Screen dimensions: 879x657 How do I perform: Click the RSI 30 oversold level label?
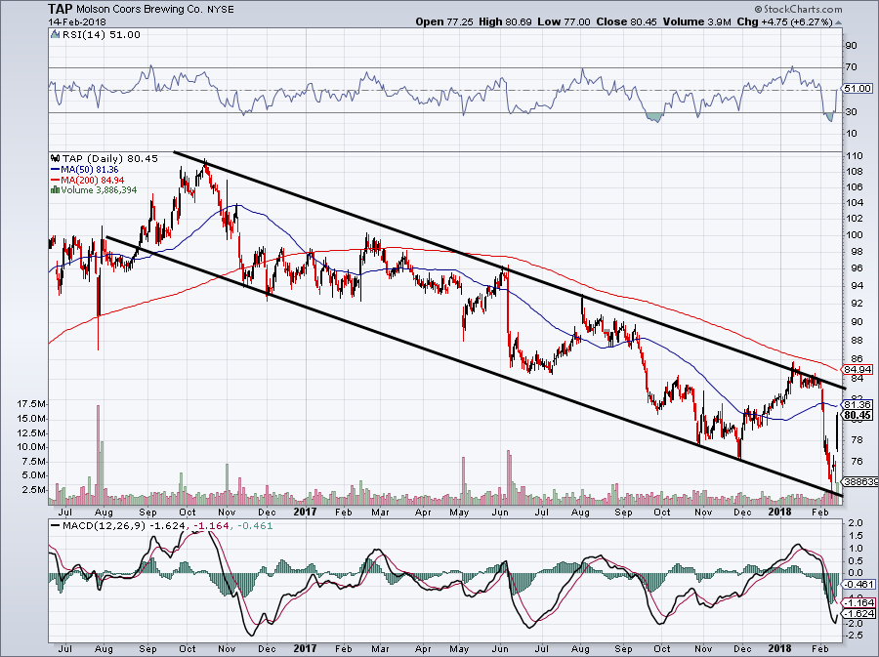click(x=851, y=112)
